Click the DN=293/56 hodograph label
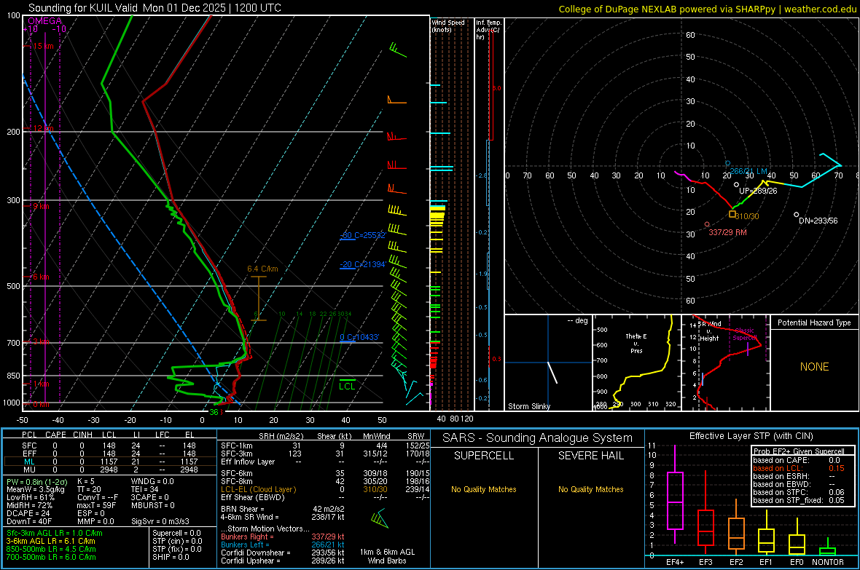The width and height of the screenshot is (860, 570). [818, 221]
